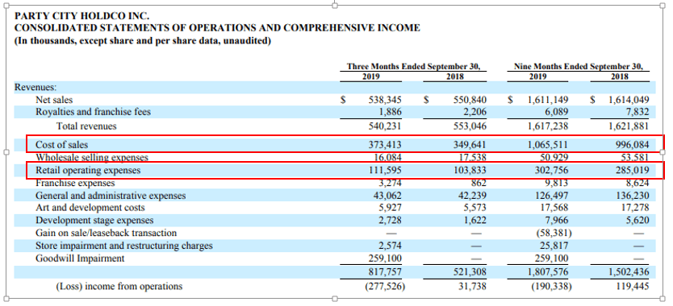The height and width of the screenshot is (306, 673).
Task: Click the Net sales 538,345 value
Action: pyautogui.click(x=385, y=100)
